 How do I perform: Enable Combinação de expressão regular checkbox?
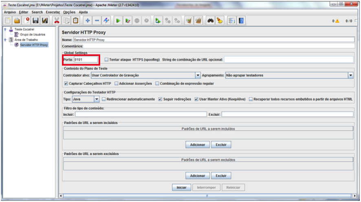point(157,84)
